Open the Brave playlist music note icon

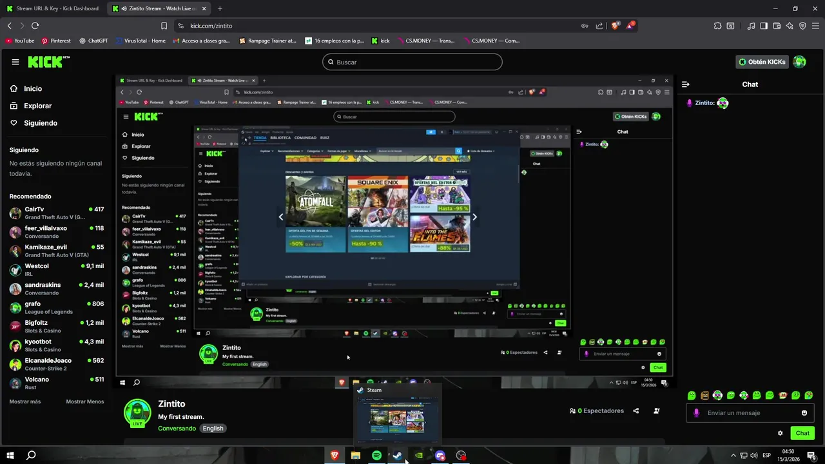pyautogui.click(x=751, y=26)
